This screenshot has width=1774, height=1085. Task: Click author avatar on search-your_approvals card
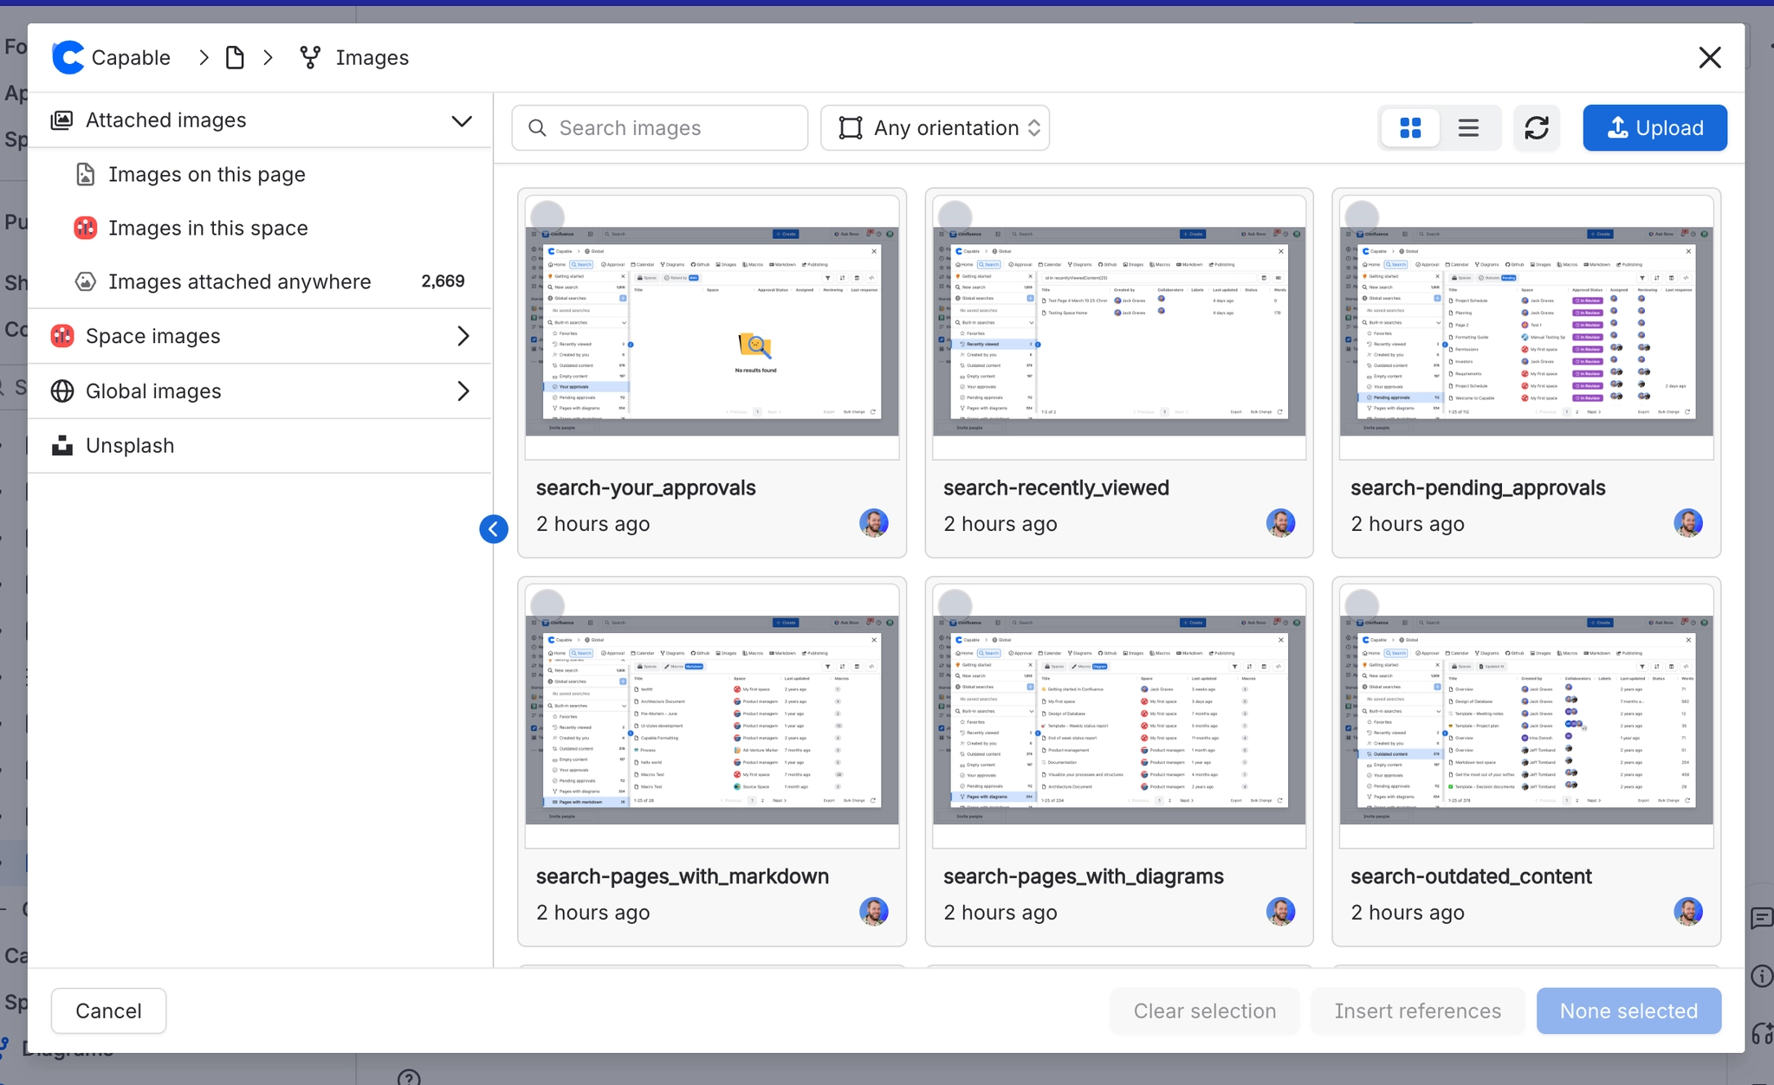[873, 523]
